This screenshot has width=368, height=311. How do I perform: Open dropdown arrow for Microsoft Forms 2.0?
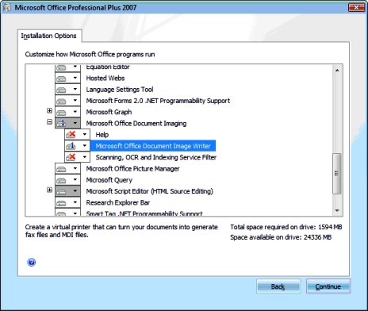point(75,101)
